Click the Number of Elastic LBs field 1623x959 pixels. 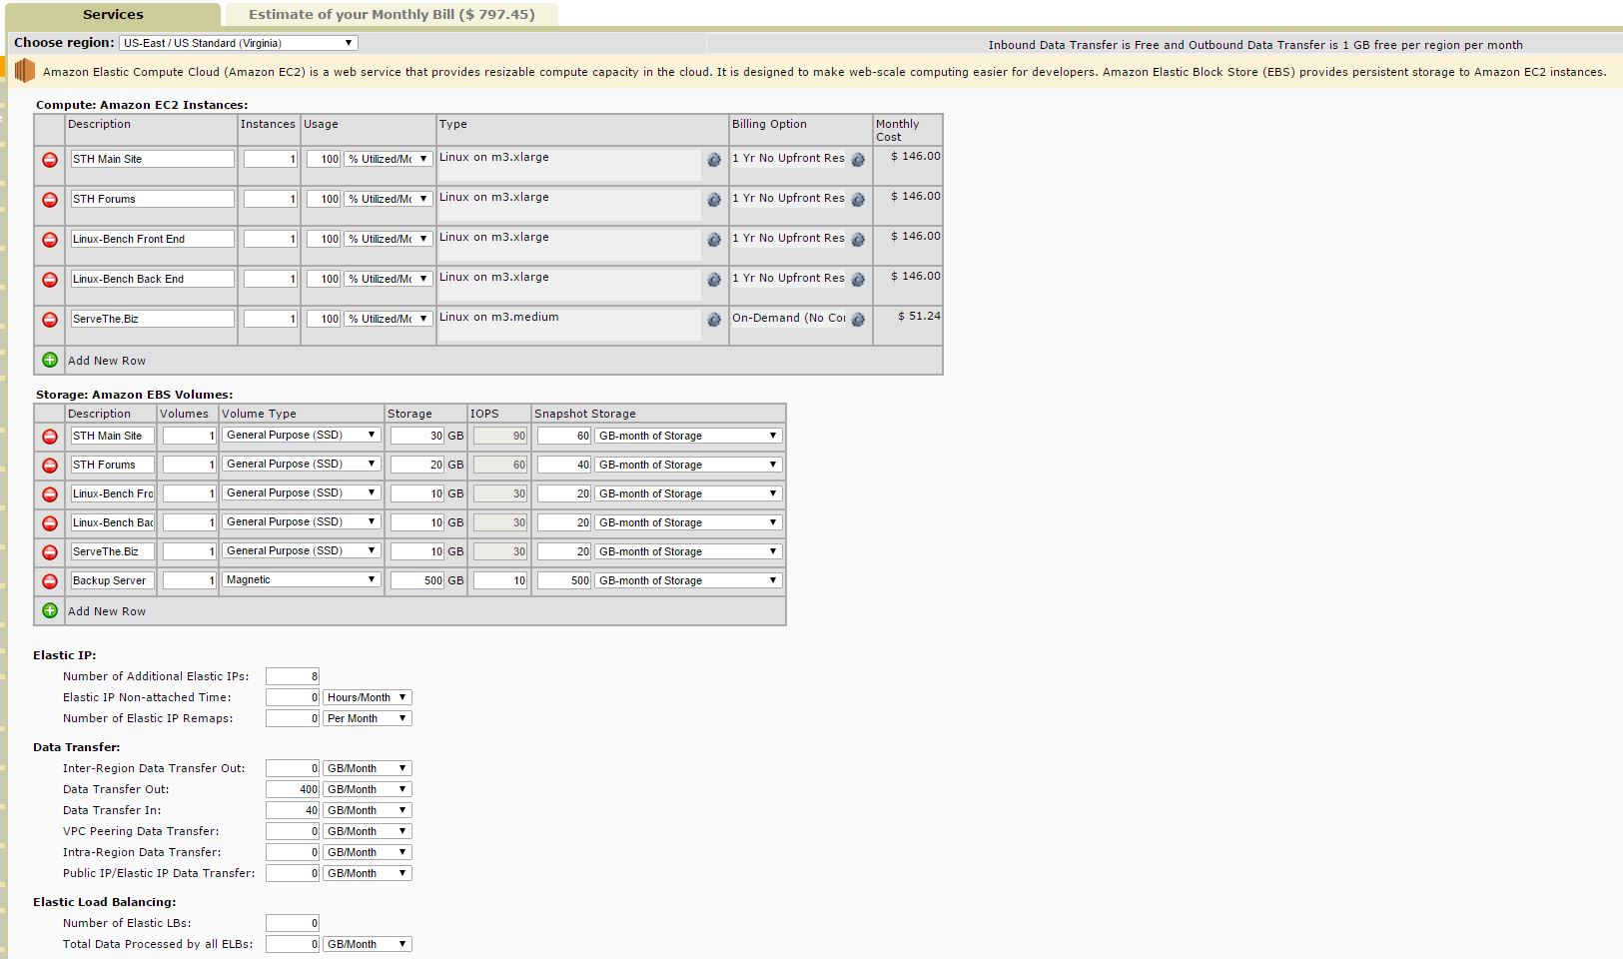pyautogui.click(x=293, y=923)
